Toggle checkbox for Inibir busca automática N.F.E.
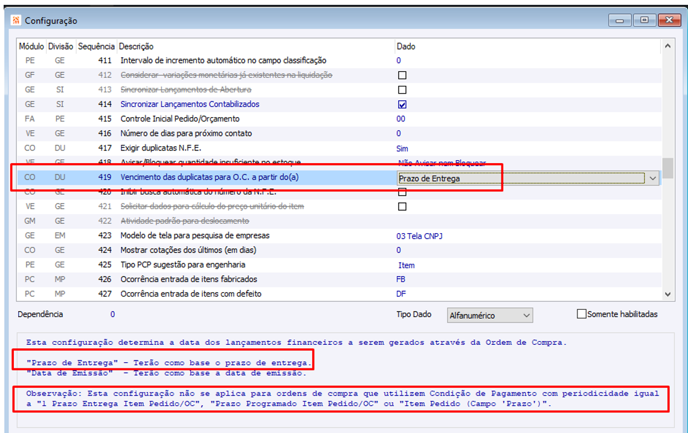 [402, 192]
